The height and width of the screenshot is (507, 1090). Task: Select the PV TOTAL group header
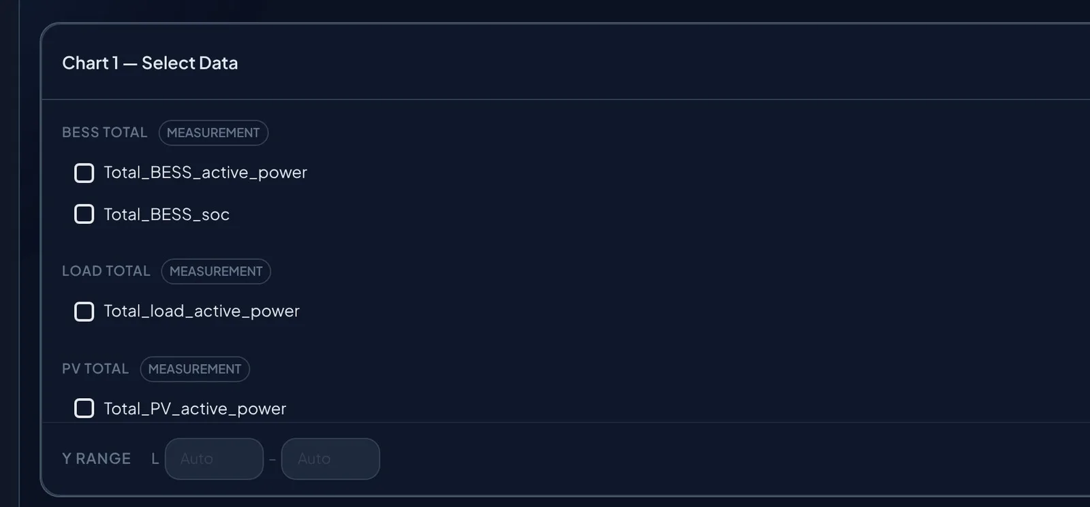(x=95, y=369)
